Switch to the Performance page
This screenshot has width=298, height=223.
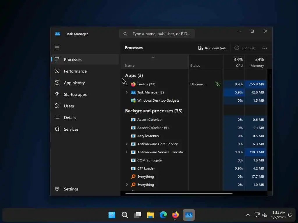85,71
